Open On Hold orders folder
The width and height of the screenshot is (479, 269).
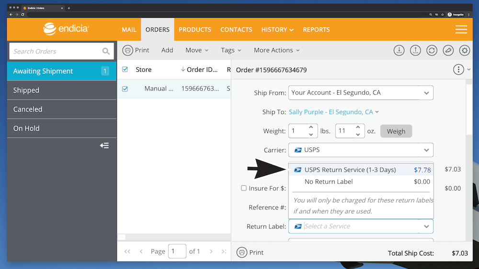pos(62,128)
